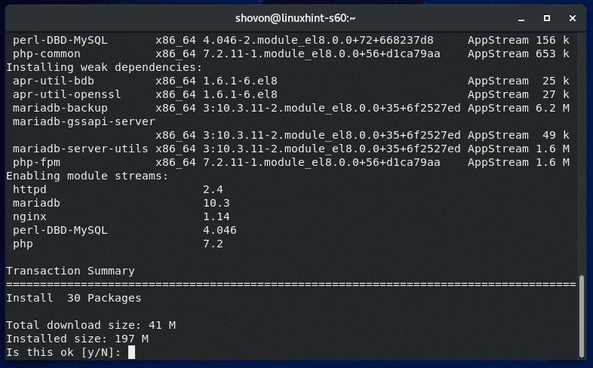Maximize the terminal window
This screenshot has height=368, width=593.
tap(547, 17)
